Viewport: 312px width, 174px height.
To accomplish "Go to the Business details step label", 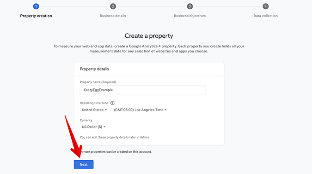I will 113,16.
